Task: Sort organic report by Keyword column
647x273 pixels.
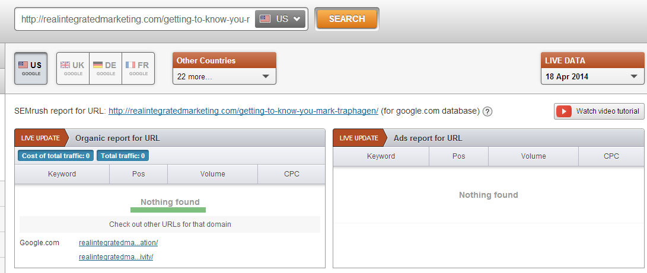Action: click(62, 174)
